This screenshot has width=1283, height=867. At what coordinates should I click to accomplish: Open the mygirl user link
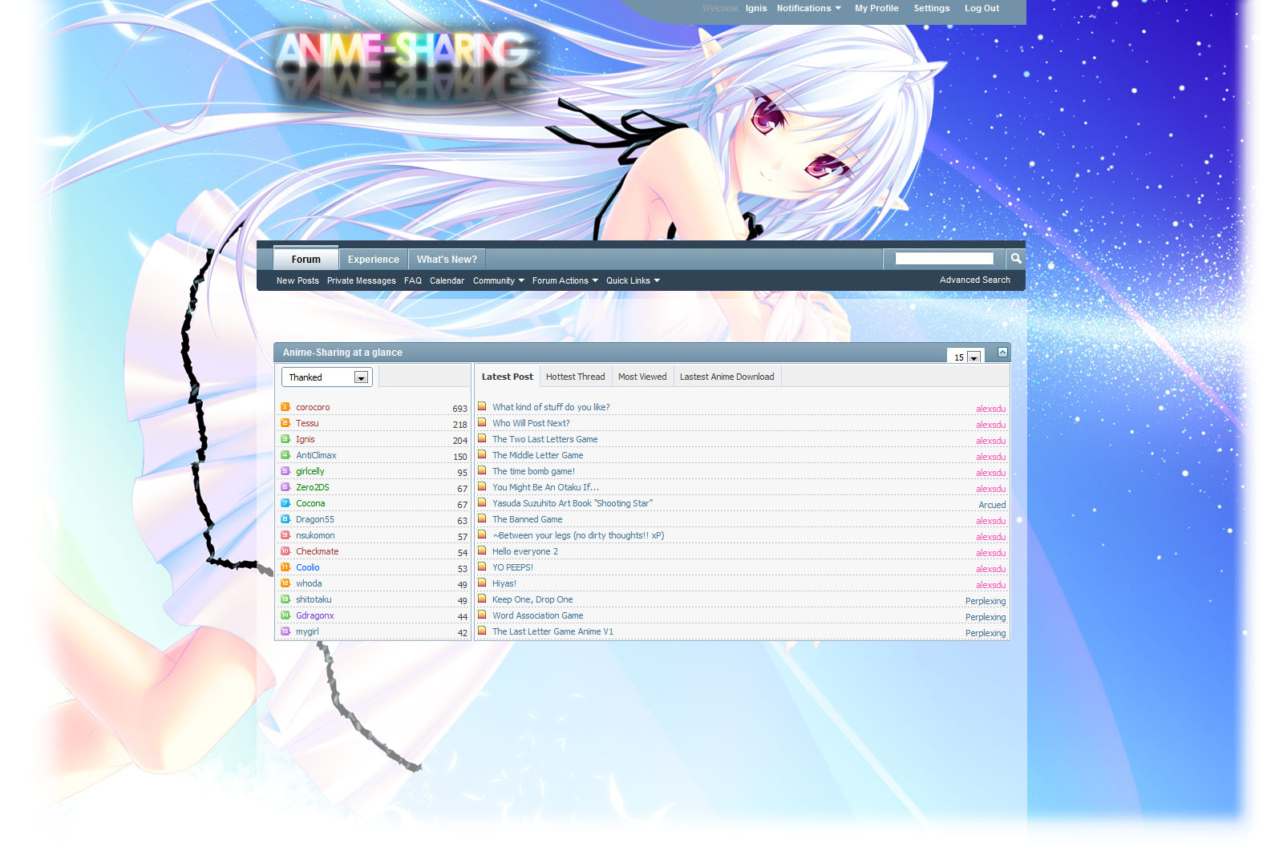pos(307,631)
